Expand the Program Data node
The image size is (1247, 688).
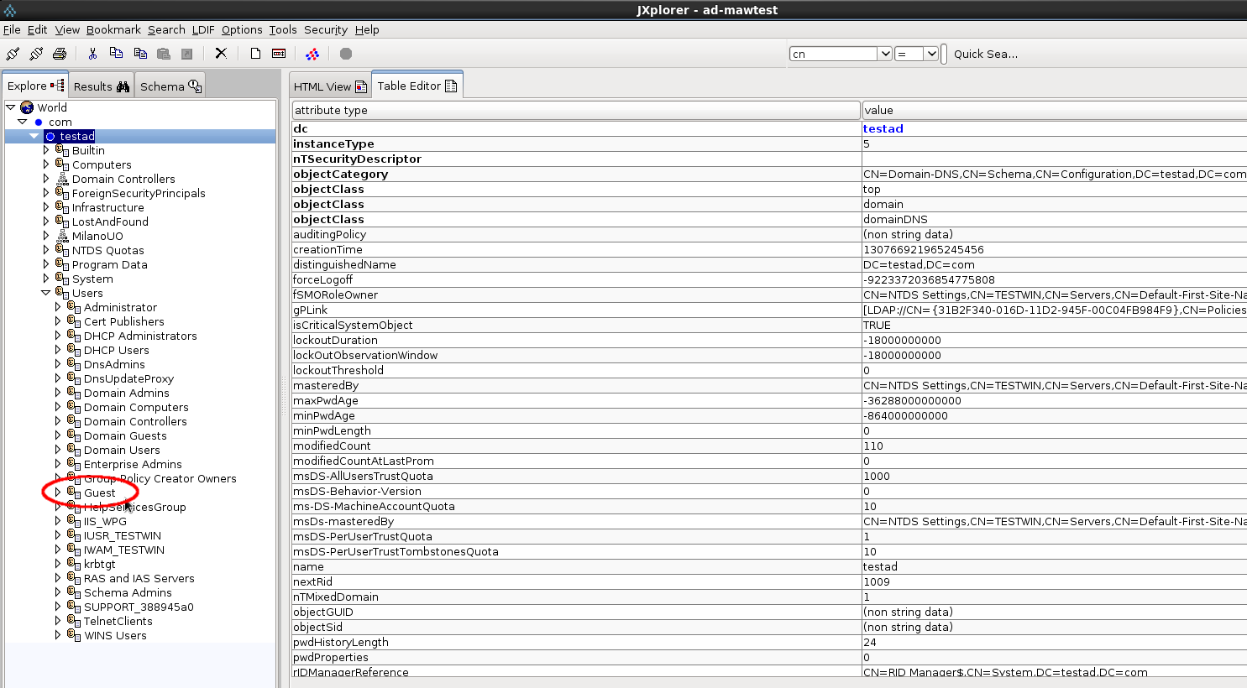pyautogui.click(x=46, y=264)
